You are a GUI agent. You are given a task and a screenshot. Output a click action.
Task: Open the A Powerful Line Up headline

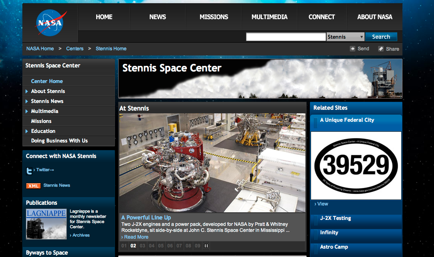pyautogui.click(x=146, y=217)
